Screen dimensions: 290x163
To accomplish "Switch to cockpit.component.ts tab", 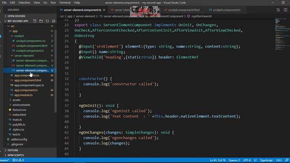I will tap(225, 10).
